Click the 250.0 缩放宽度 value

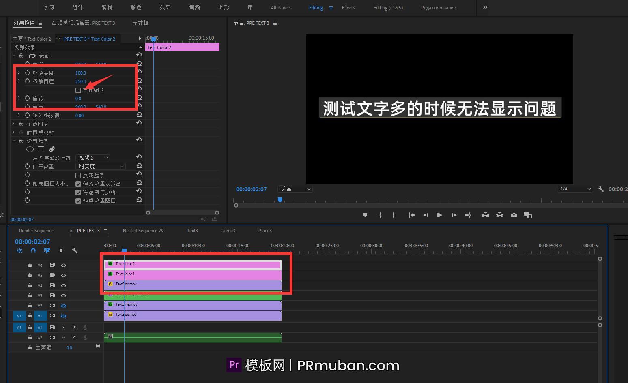(x=81, y=81)
